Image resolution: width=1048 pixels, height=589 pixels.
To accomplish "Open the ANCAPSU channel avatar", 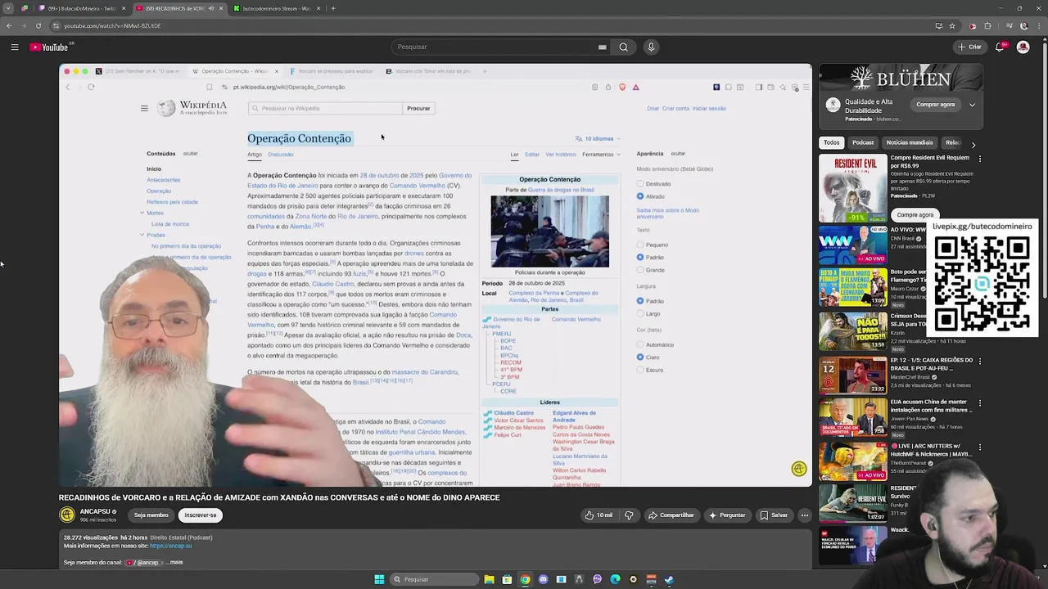I will pyautogui.click(x=67, y=515).
